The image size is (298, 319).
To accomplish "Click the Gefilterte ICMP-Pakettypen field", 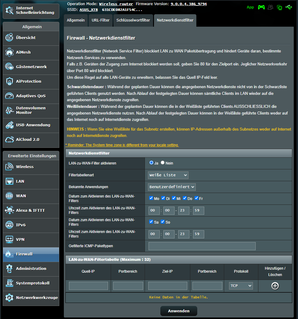I will click(x=202, y=246).
